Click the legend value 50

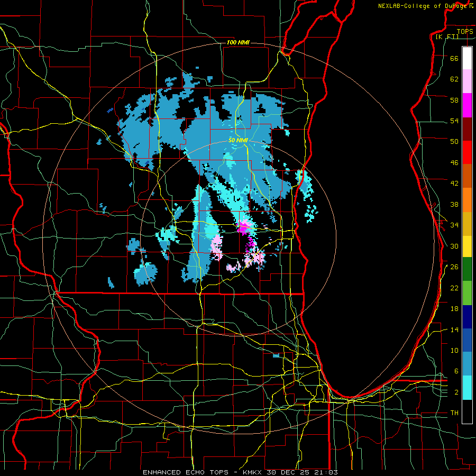point(454,142)
